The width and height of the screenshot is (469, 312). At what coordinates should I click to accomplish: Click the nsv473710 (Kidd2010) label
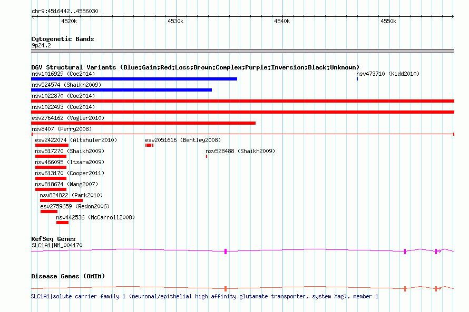point(388,74)
